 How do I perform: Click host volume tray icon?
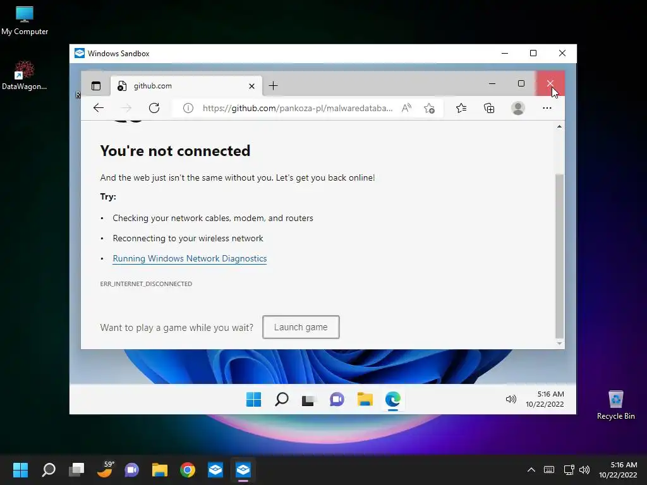pos(584,470)
